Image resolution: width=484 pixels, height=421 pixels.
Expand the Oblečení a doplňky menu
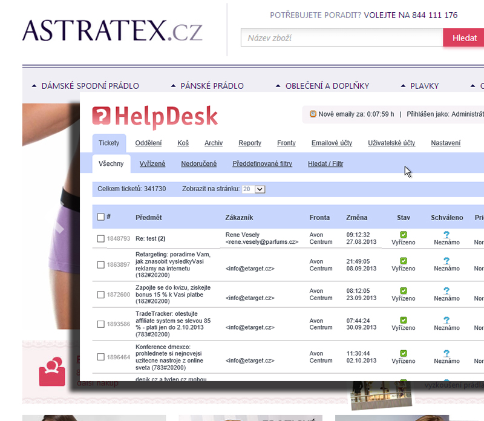(x=322, y=86)
